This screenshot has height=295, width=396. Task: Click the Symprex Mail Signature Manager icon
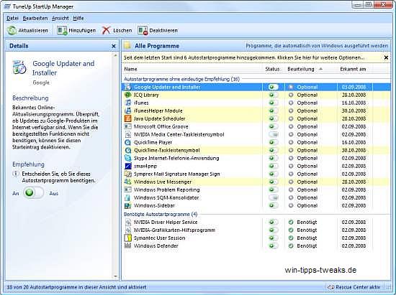pyautogui.click(x=128, y=174)
